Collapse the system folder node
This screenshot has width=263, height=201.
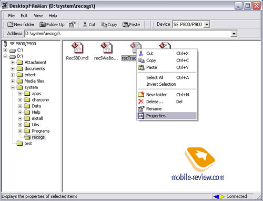(x=13, y=87)
